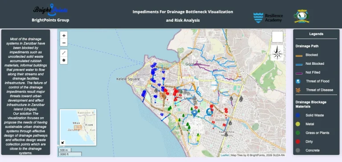Click the Map Tiles by BrightPoints attribution

(x=258, y=155)
